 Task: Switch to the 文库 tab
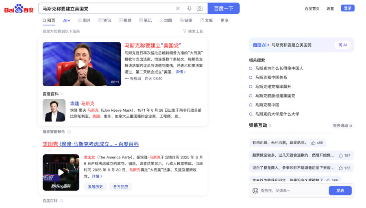207,21
